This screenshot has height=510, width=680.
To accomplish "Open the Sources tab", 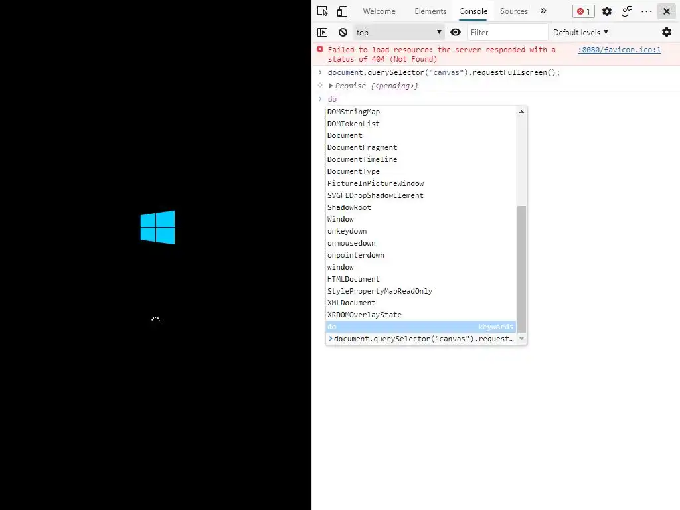I will 513,11.
